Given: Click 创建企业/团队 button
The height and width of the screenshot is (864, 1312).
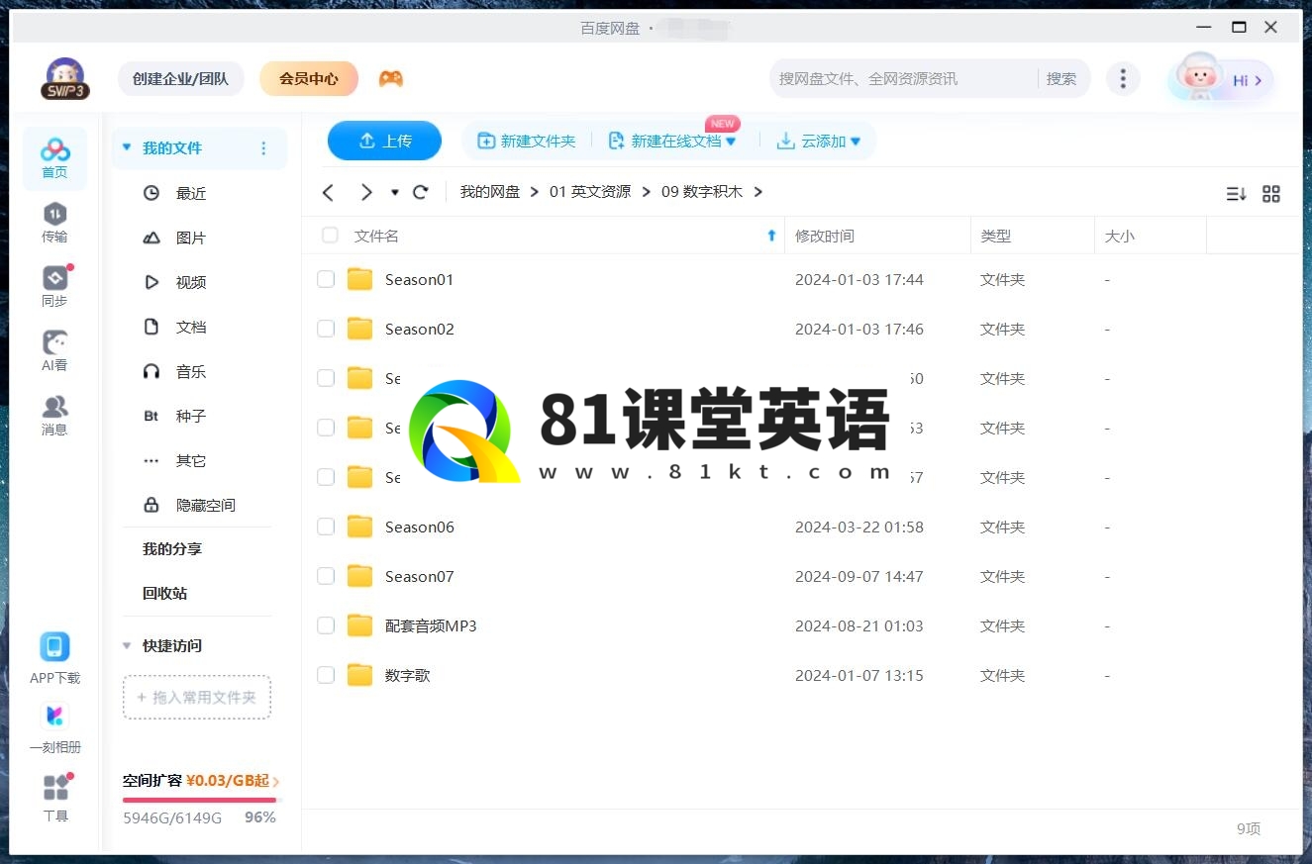Looking at the screenshot, I should pyautogui.click(x=180, y=78).
